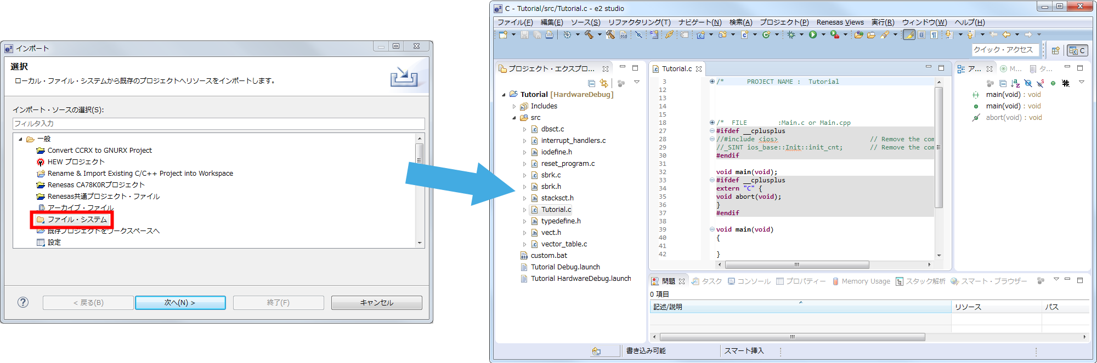The image size is (1097, 363).
Task: Click the green Run button in toolbar
Action: (x=813, y=34)
